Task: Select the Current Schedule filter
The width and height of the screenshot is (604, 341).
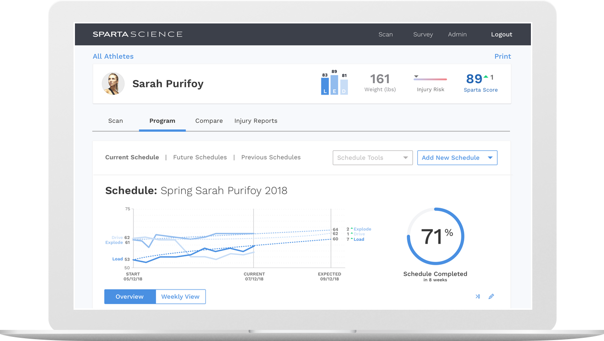Action: tap(132, 157)
